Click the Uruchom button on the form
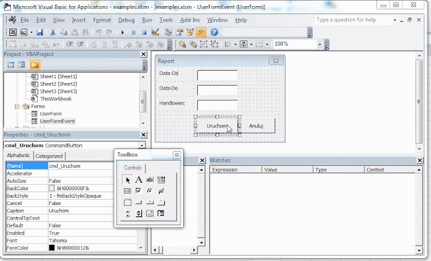The width and height of the screenshot is (431, 261). pyautogui.click(x=217, y=126)
